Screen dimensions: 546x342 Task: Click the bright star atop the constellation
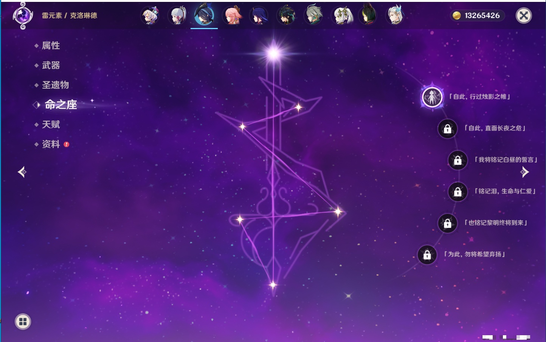click(273, 53)
